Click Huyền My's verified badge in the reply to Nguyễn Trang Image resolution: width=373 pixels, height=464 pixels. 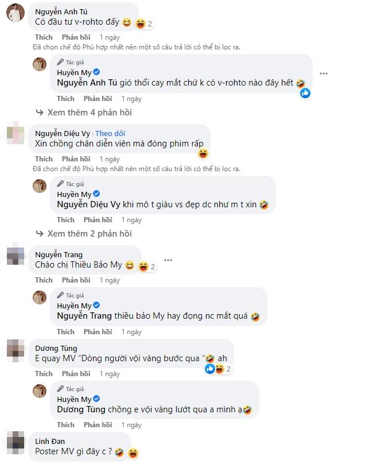[x=96, y=306]
